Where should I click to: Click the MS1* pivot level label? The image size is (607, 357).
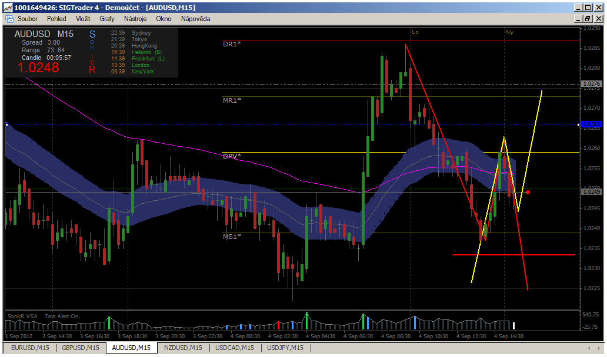tap(232, 237)
